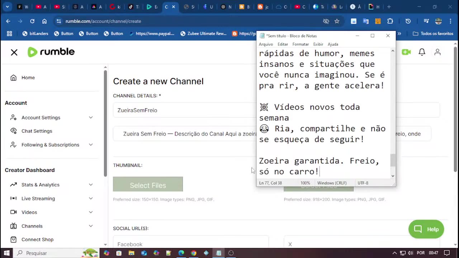Open Editar menu in Bloco de Notas
The width and height of the screenshot is (459, 258).
tap(283, 44)
